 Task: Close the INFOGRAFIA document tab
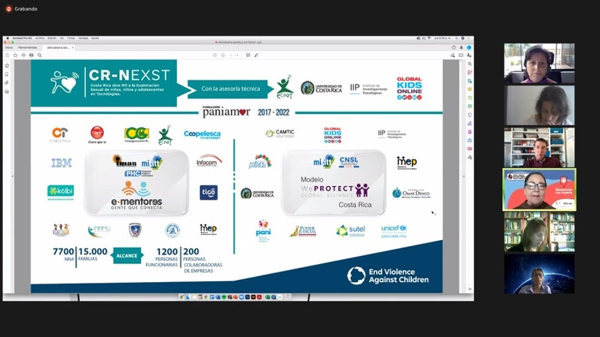pyautogui.click(x=73, y=48)
